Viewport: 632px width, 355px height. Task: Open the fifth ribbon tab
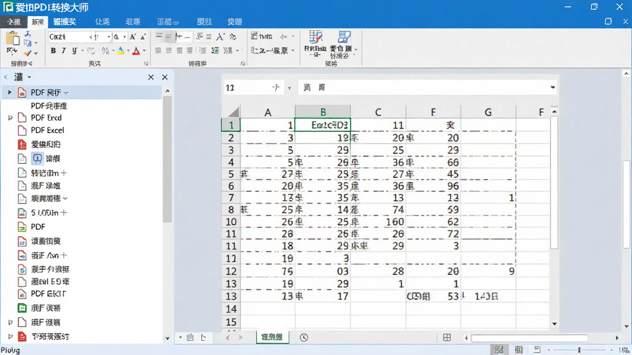(133, 22)
